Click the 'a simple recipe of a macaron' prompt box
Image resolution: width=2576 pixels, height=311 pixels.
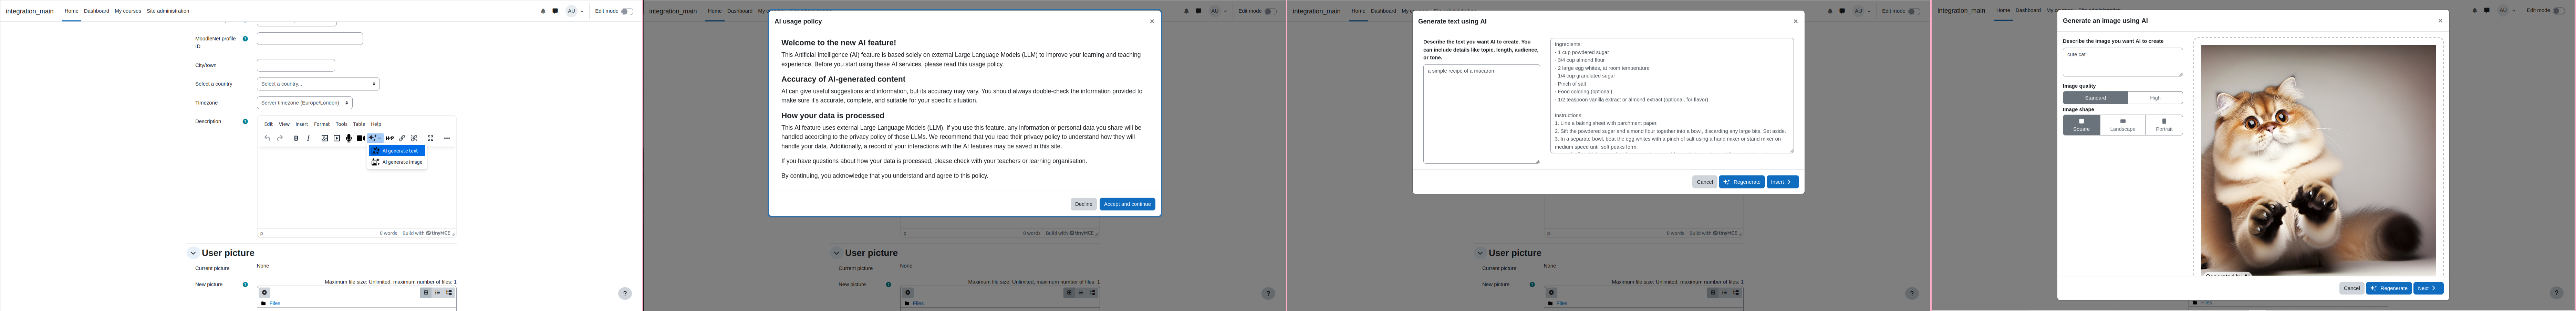pyautogui.click(x=1481, y=114)
